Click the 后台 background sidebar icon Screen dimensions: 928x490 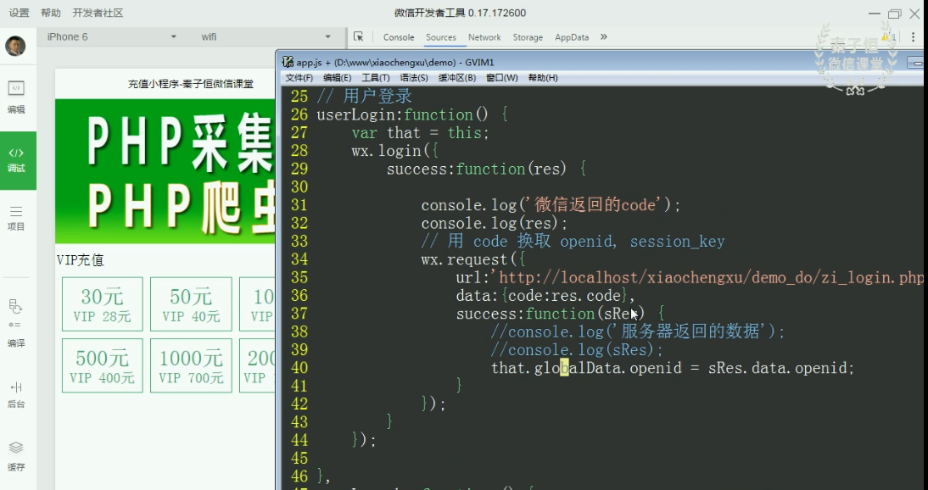coord(16,395)
